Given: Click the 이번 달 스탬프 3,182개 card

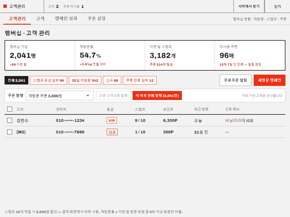Looking at the screenshot, I should tap(180, 55).
